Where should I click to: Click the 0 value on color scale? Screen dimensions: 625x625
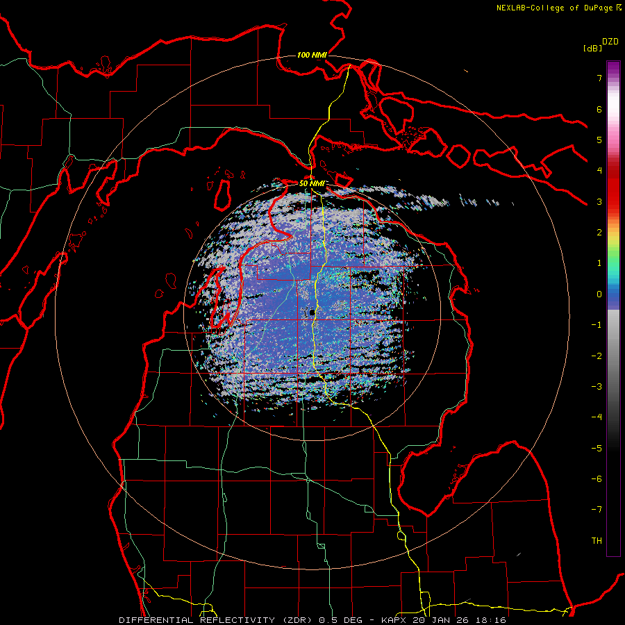pos(599,294)
